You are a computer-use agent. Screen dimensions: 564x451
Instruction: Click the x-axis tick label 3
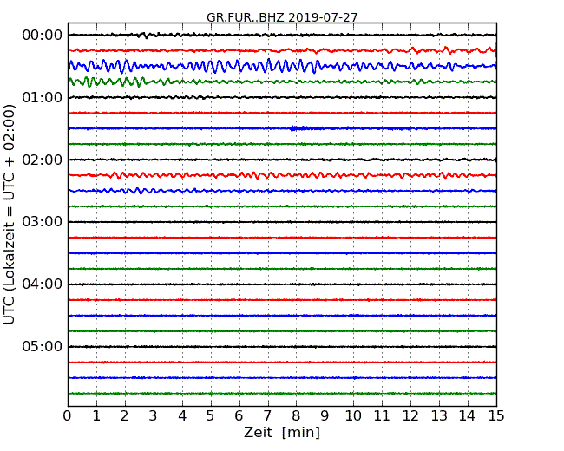154,416
